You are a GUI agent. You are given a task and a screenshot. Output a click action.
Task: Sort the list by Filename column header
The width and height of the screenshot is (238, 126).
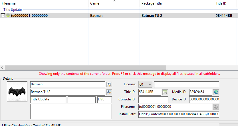(x=9, y=3)
